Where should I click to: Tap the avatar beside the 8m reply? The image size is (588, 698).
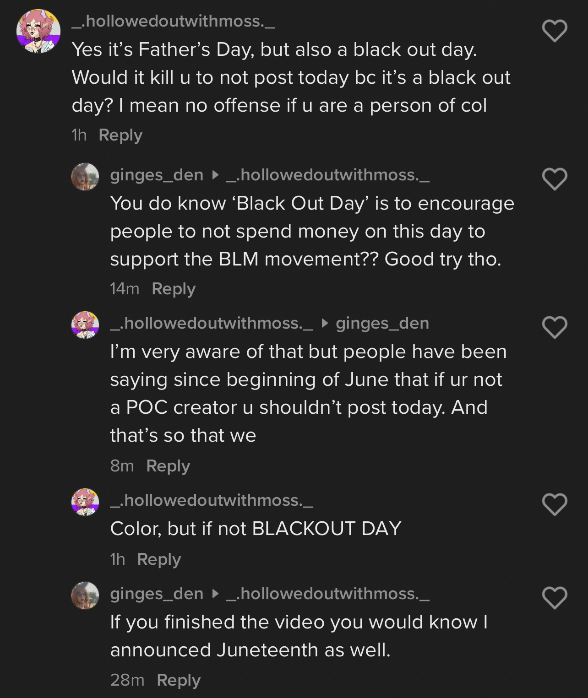pos(85,325)
